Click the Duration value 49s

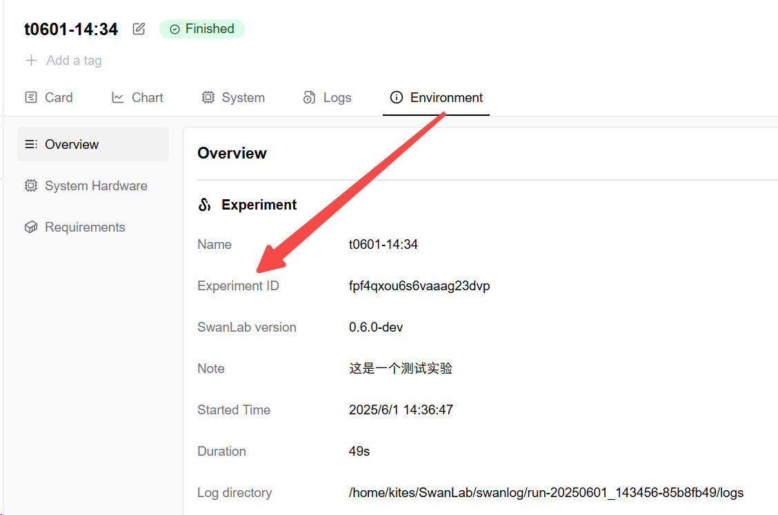[x=359, y=452]
